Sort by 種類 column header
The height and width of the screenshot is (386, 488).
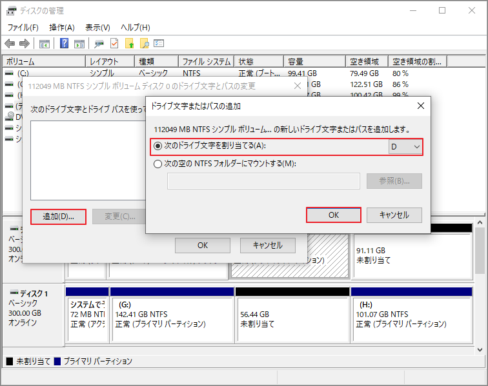[157, 61]
